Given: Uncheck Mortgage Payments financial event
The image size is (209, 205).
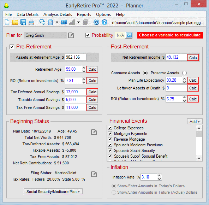Looking at the screenshot, I should click(110, 134).
